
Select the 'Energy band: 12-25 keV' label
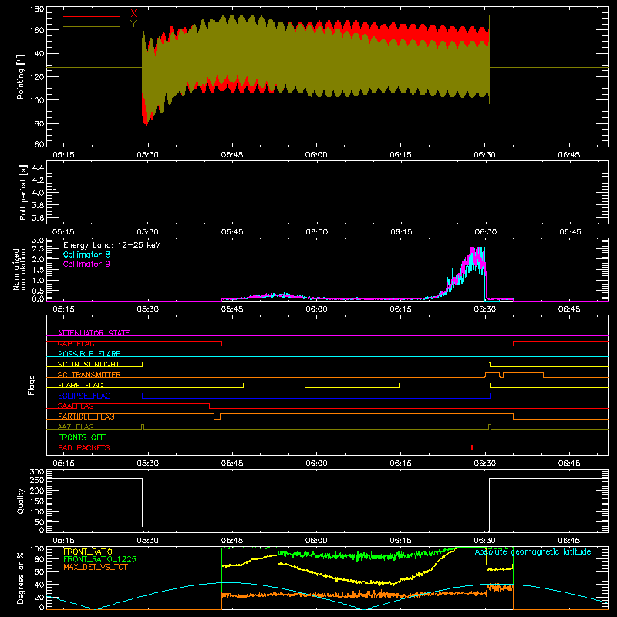point(112,245)
